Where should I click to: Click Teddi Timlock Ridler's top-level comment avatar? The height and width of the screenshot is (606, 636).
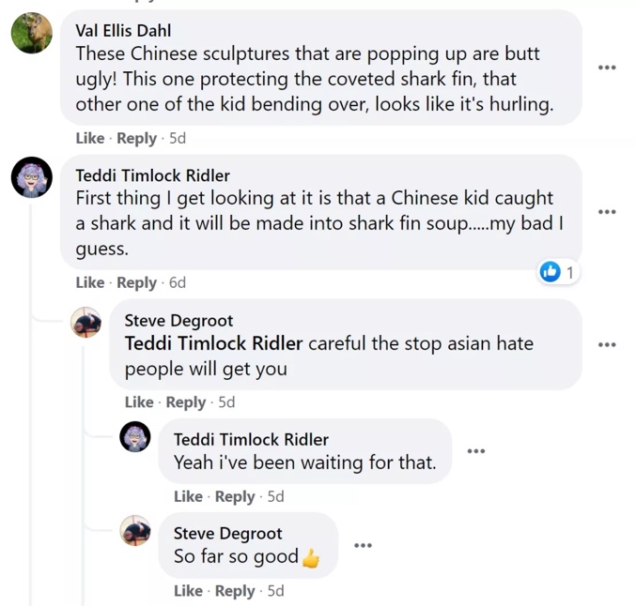[x=31, y=177]
